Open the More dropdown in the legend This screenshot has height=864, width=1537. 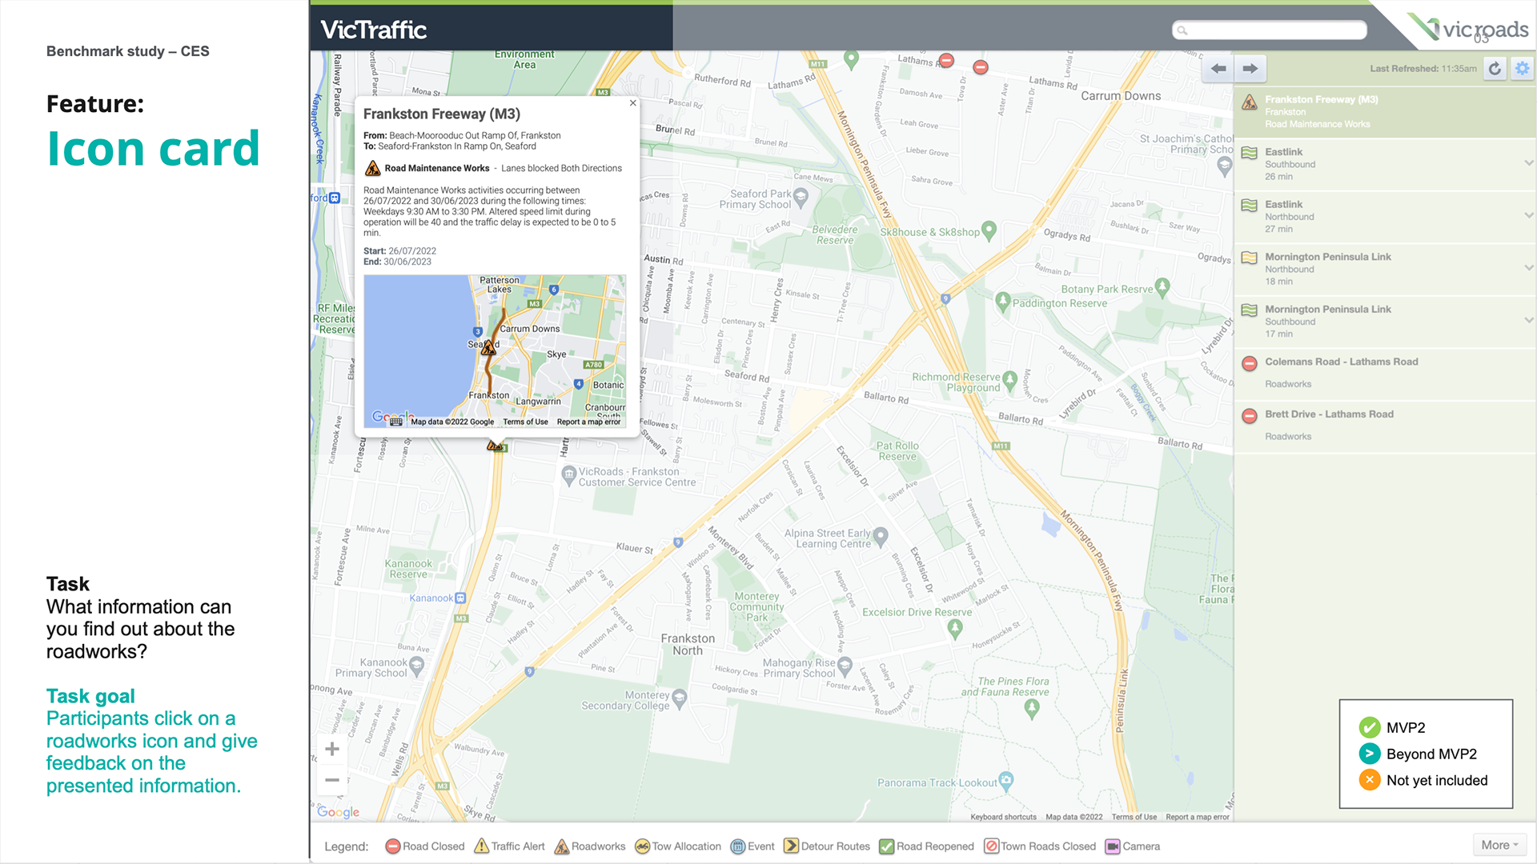coord(1499,845)
